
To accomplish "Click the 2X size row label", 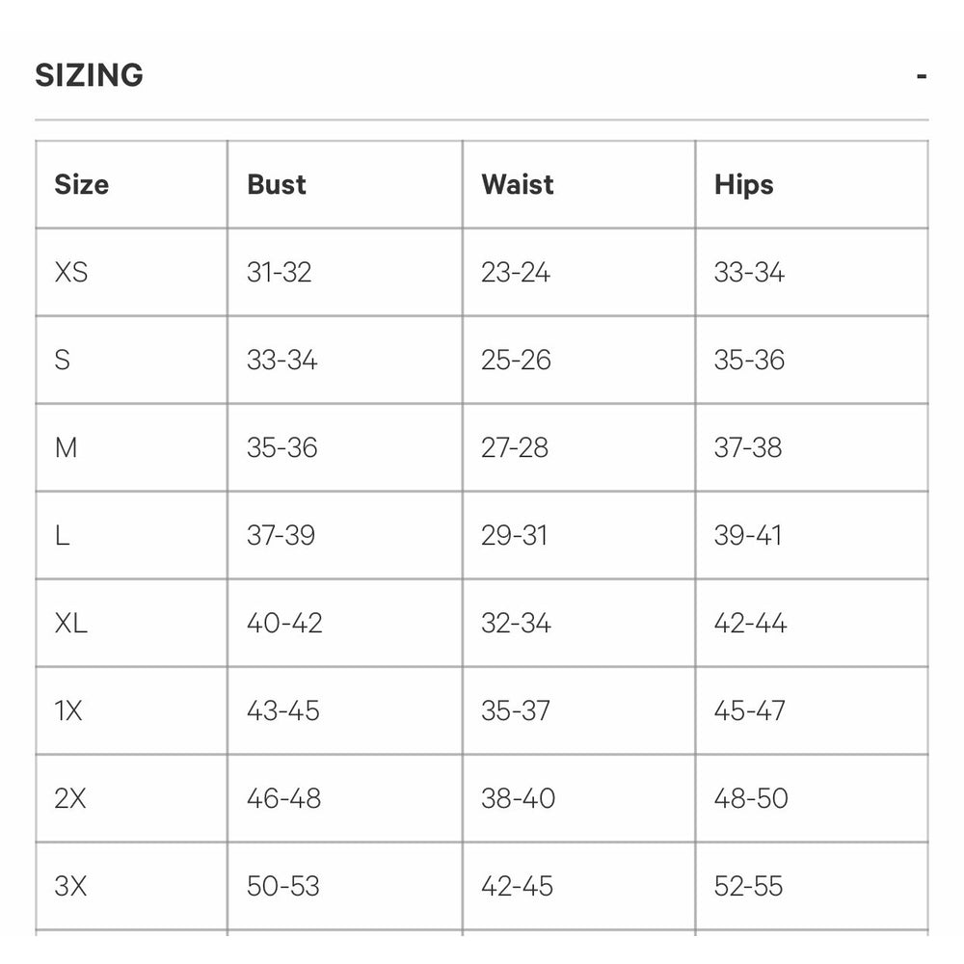I will (70, 799).
